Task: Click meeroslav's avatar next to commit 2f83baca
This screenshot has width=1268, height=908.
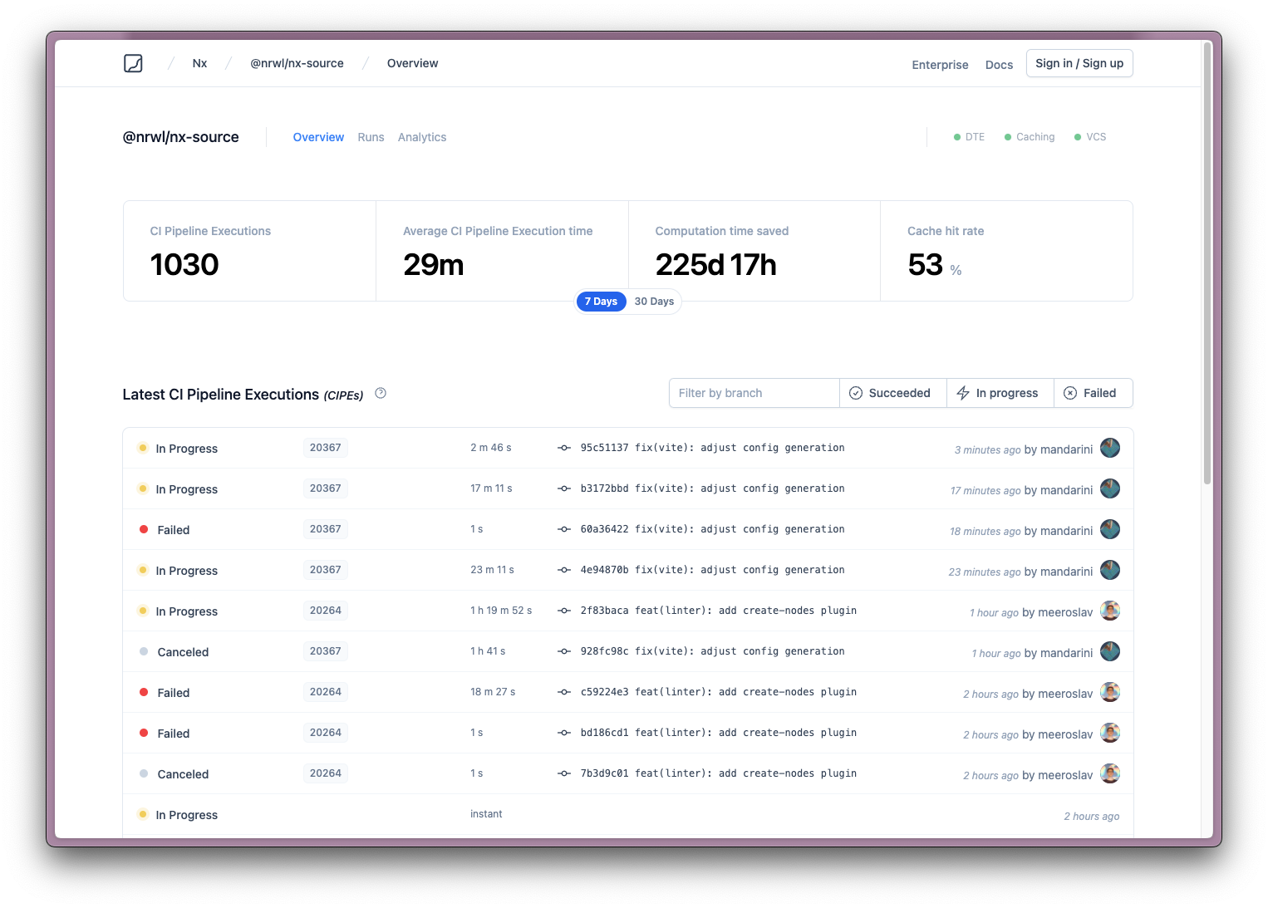Action: click(1109, 610)
